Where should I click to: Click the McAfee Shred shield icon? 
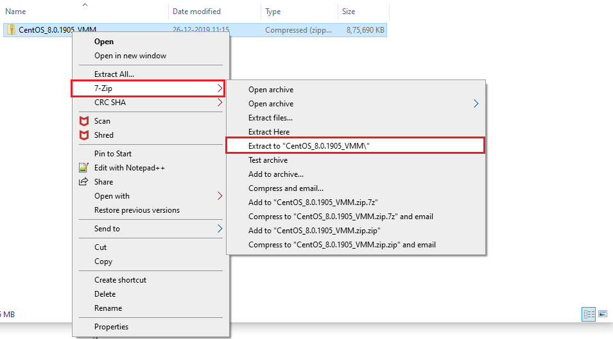tap(83, 135)
